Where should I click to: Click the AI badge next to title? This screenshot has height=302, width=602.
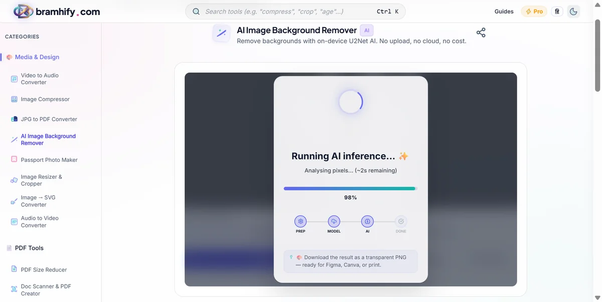pyautogui.click(x=367, y=31)
